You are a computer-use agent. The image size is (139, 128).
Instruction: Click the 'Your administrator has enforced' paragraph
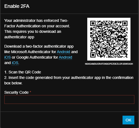(37, 29)
